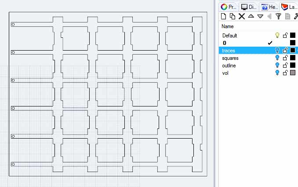Switch to the Properties tab

click(229, 7)
